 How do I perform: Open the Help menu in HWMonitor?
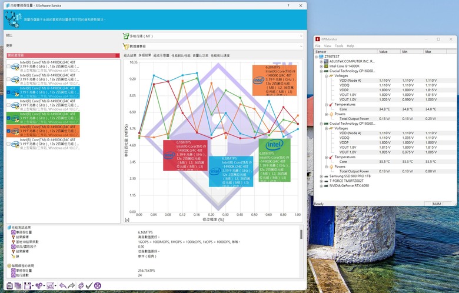point(350,46)
